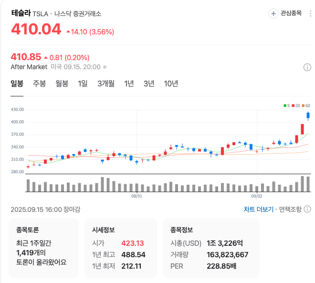
Task: Open the 차트 더보기 link
Action: (x=259, y=210)
